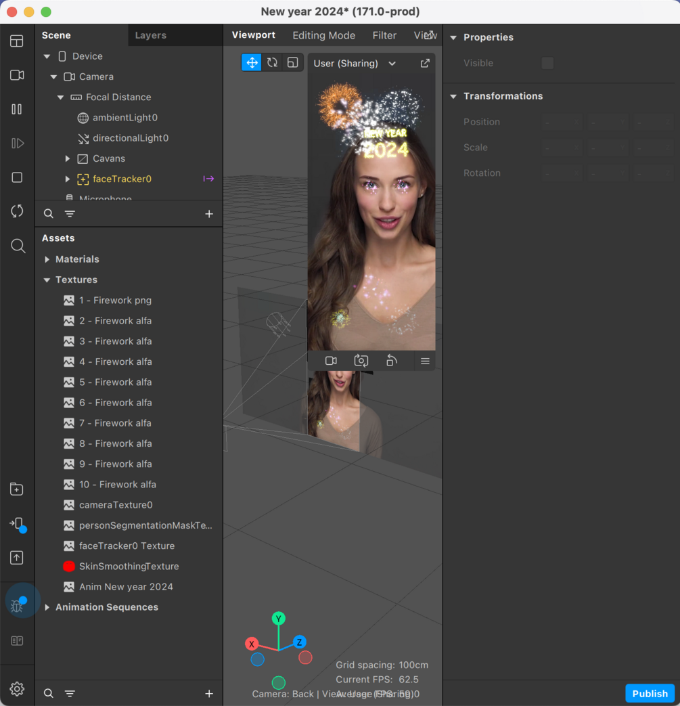Add object with Scene panel plus button
Viewport: 680px width, 706px height.
(209, 214)
